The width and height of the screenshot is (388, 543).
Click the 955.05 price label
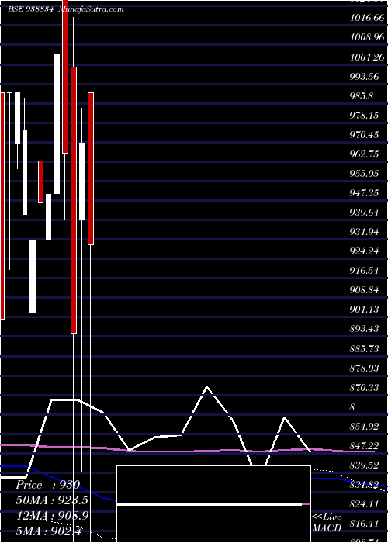[x=364, y=174]
